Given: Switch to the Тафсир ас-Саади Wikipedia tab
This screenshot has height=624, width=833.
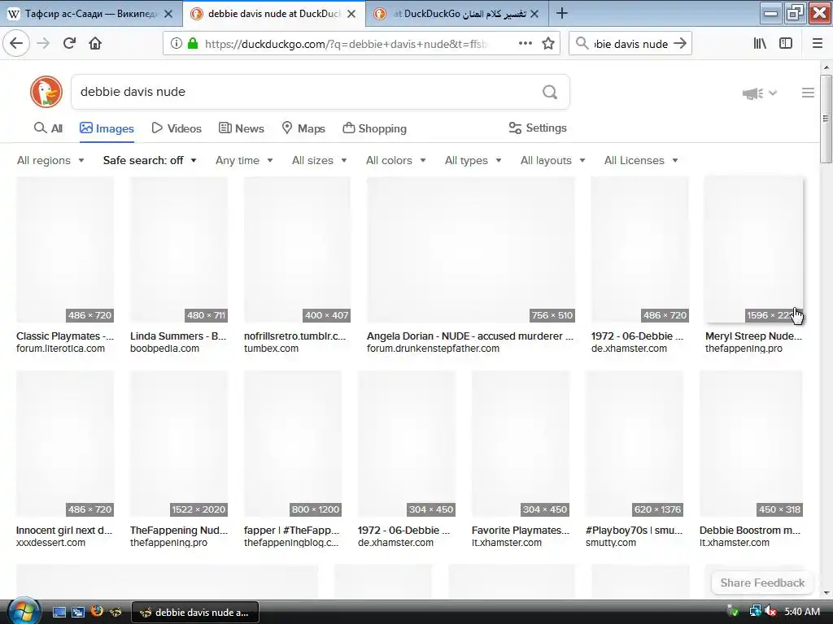Looking at the screenshot, I should click(90, 14).
